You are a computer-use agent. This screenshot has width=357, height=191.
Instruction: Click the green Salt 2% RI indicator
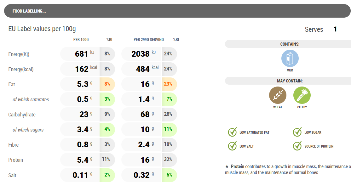pyautogui.click(x=107, y=175)
